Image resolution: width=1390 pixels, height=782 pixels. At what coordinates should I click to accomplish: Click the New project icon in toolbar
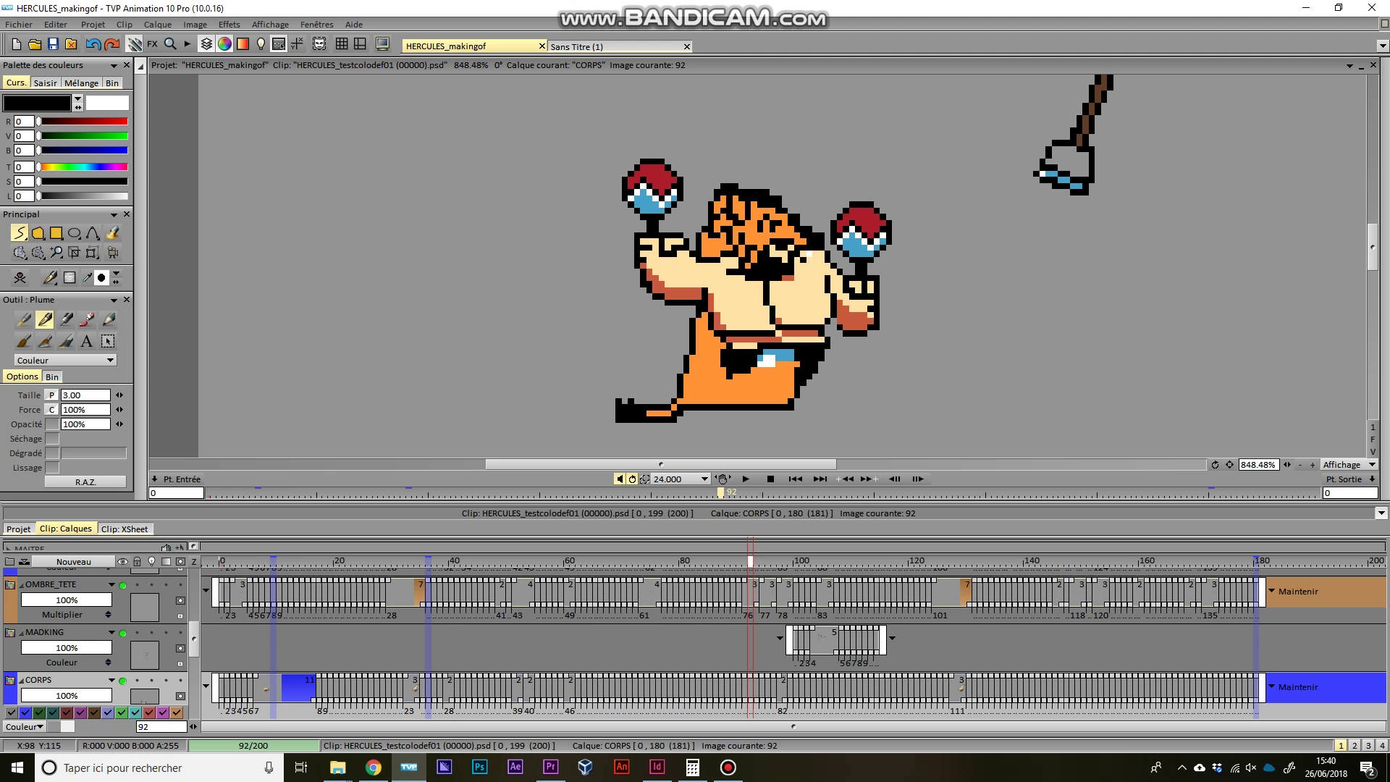point(16,44)
